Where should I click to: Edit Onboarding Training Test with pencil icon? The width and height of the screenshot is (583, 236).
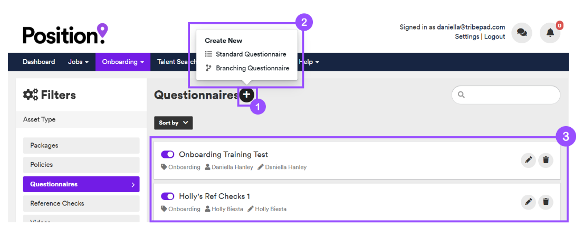(528, 160)
